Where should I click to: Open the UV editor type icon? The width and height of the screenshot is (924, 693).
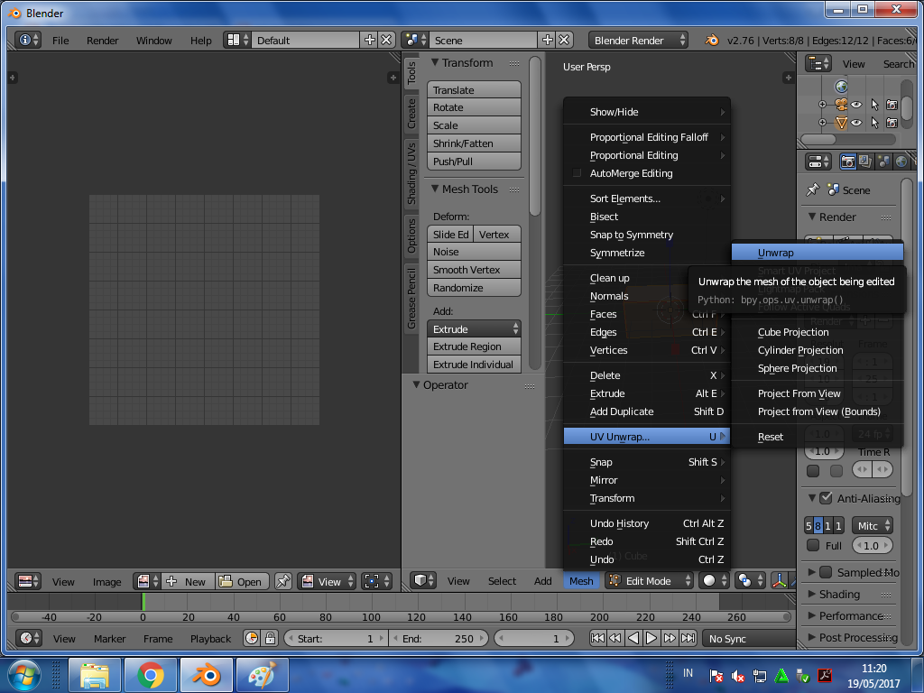click(x=28, y=582)
